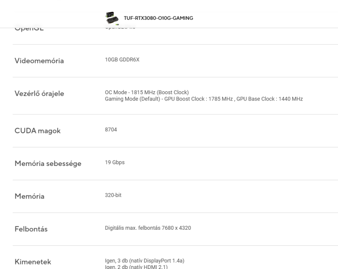The height and width of the screenshot is (269, 338).
Task: Click the 320-bit value text
Action: click(113, 195)
